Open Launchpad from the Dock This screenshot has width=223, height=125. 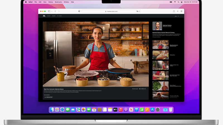[x=57, y=109]
